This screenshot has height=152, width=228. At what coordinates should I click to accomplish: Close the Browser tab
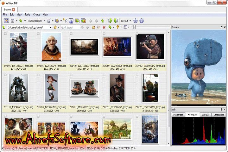(14, 9)
